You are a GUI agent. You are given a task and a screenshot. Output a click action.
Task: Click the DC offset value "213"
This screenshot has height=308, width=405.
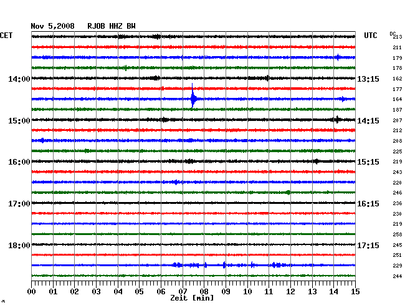(398, 37)
